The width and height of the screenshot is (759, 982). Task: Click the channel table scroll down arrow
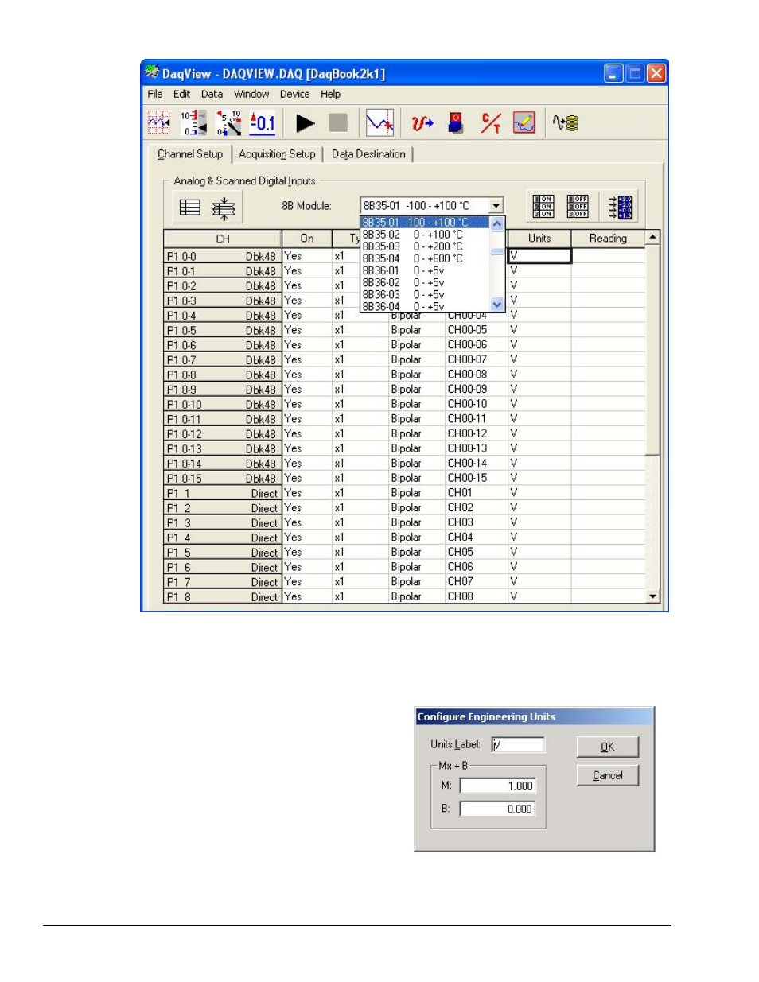[653, 596]
